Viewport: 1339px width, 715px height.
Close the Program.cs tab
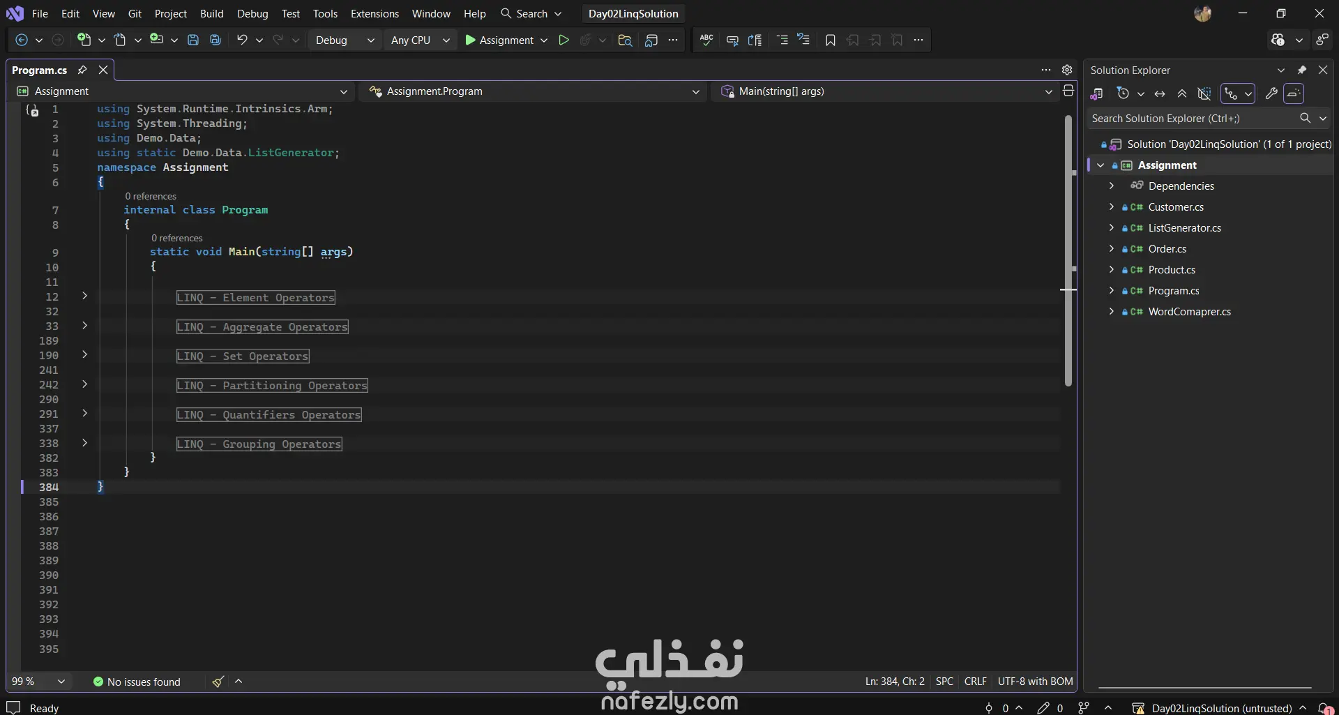pos(103,70)
